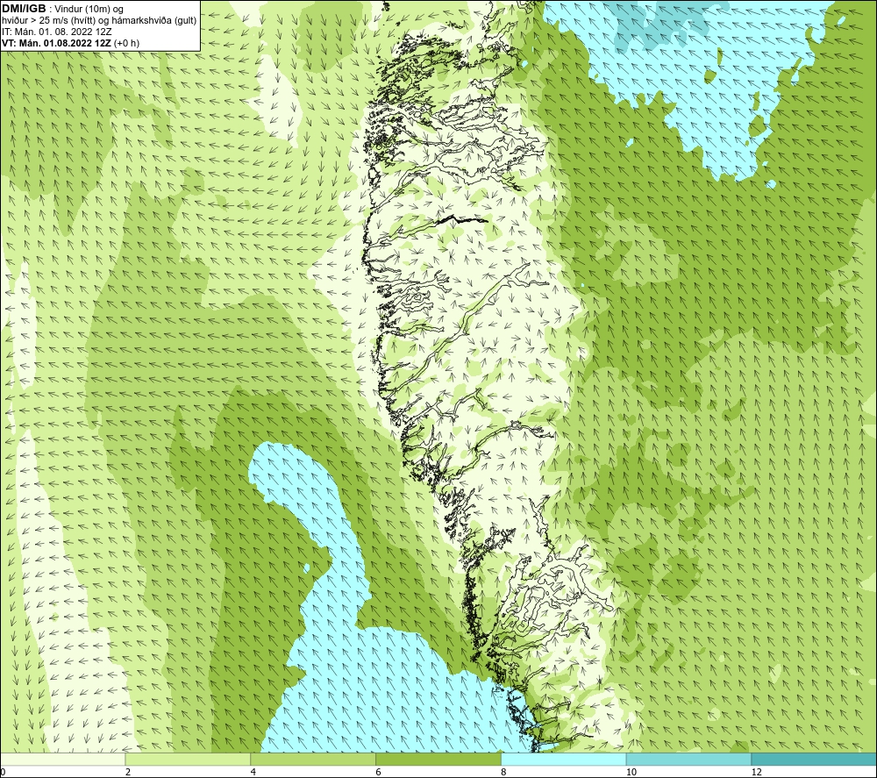The height and width of the screenshot is (778, 877).
Task: Click the 6–8 m/s dark green swatch
Action: tap(438, 759)
